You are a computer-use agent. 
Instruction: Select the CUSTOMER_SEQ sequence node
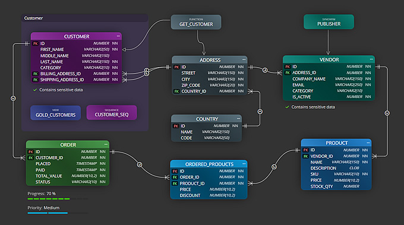pyautogui.click(x=112, y=113)
